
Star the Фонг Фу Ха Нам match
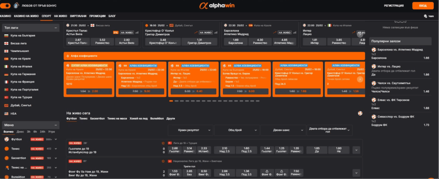[162, 161]
